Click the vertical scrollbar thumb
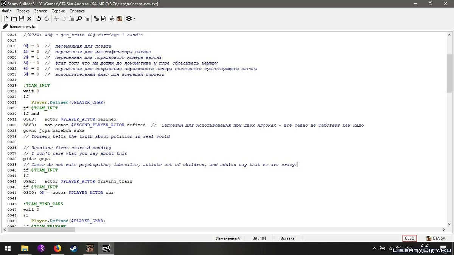Screen dimensions: 454x255 pos(449,74)
